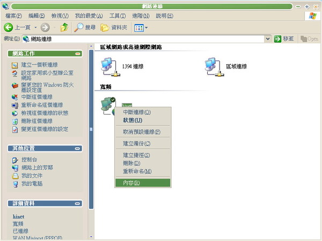Click the new connection wizard icon
This screenshot has height=241, width=322.
[x=15, y=65]
